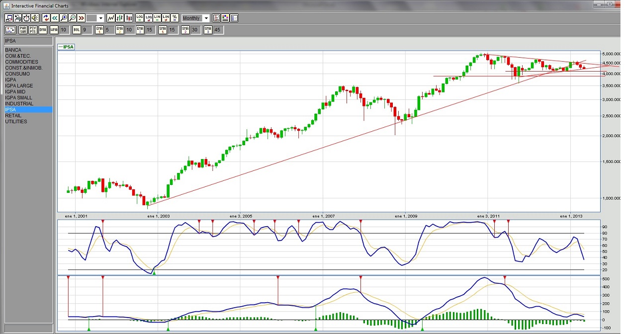Toggle the EMA 1 indicator

point(99,30)
